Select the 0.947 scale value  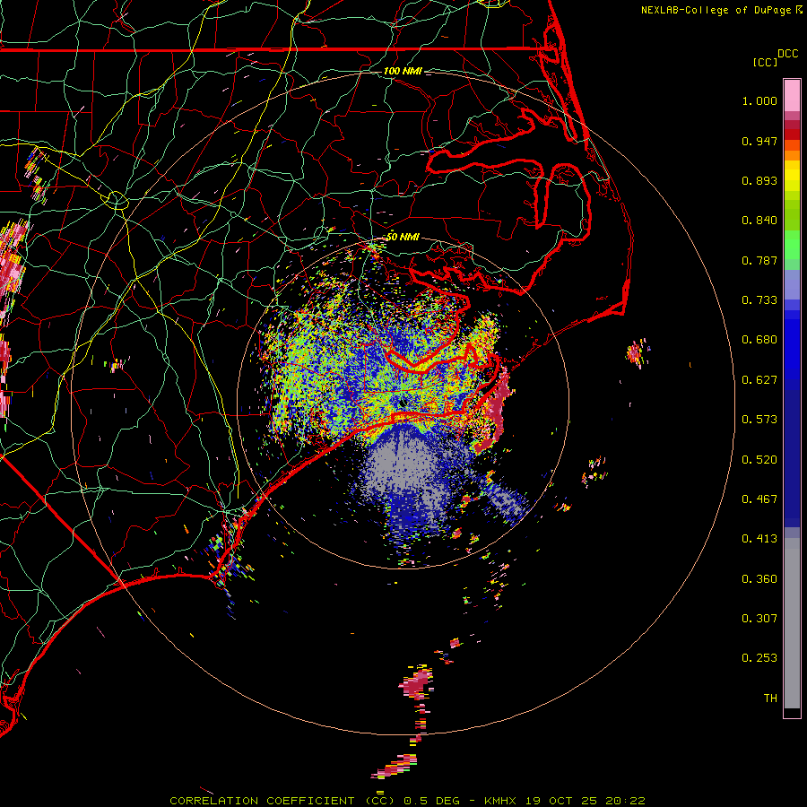(x=759, y=141)
